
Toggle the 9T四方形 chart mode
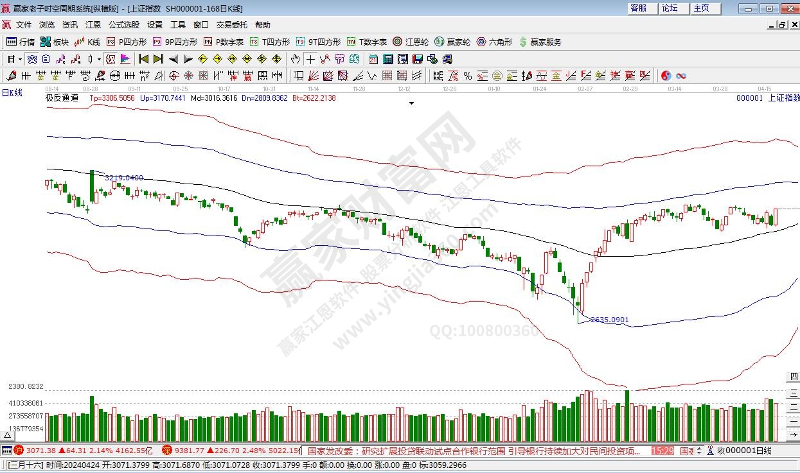point(318,42)
